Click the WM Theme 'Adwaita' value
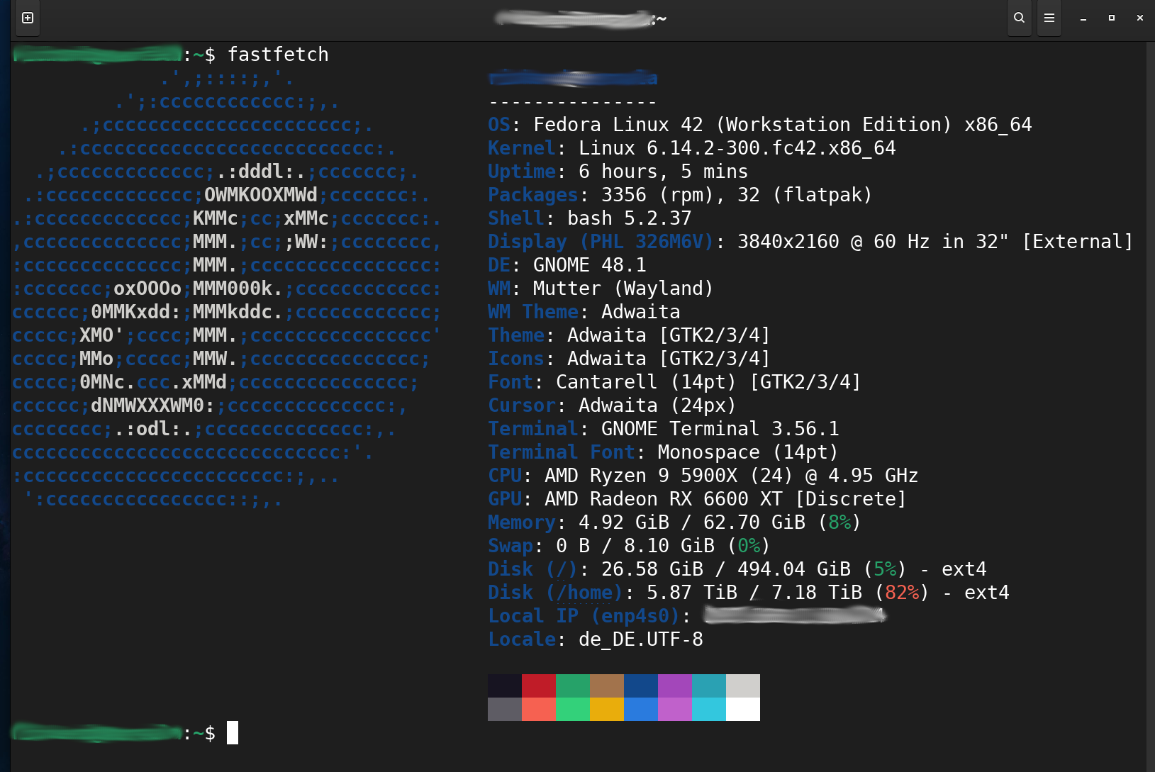 [x=641, y=312]
